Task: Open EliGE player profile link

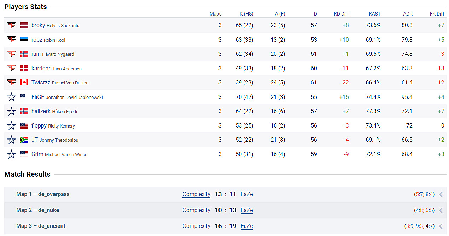Action: (37, 97)
